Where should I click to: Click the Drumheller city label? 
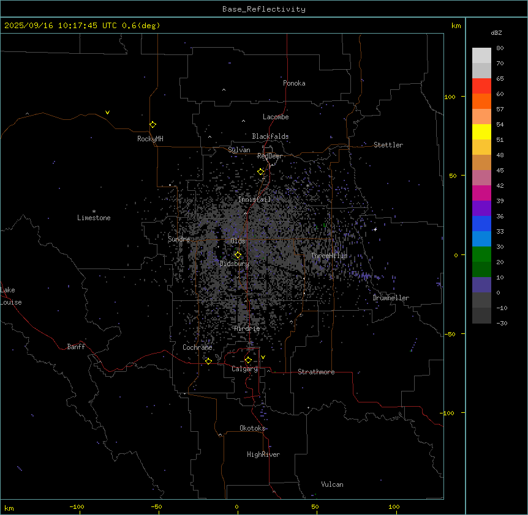(x=391, y=298)
